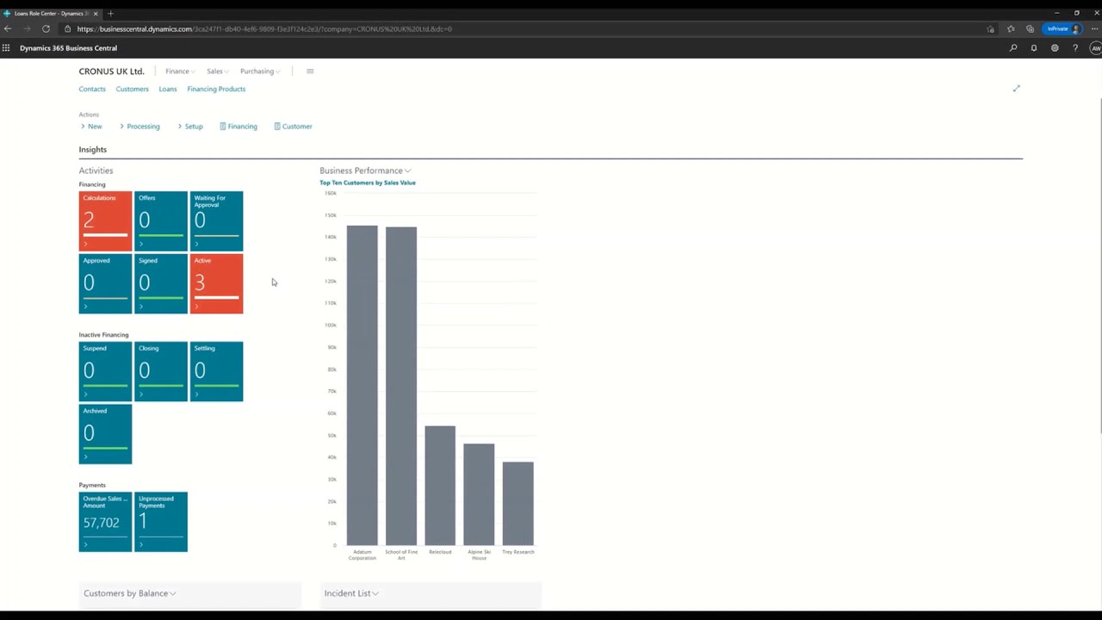Viewport: 1102px width, 620px height.
Task: Open the browser collections icon
Action: click(1030, 28)
